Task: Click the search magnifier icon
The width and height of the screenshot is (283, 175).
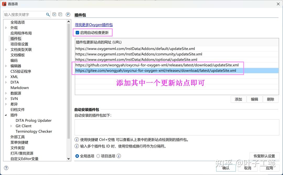Action: 48,14
